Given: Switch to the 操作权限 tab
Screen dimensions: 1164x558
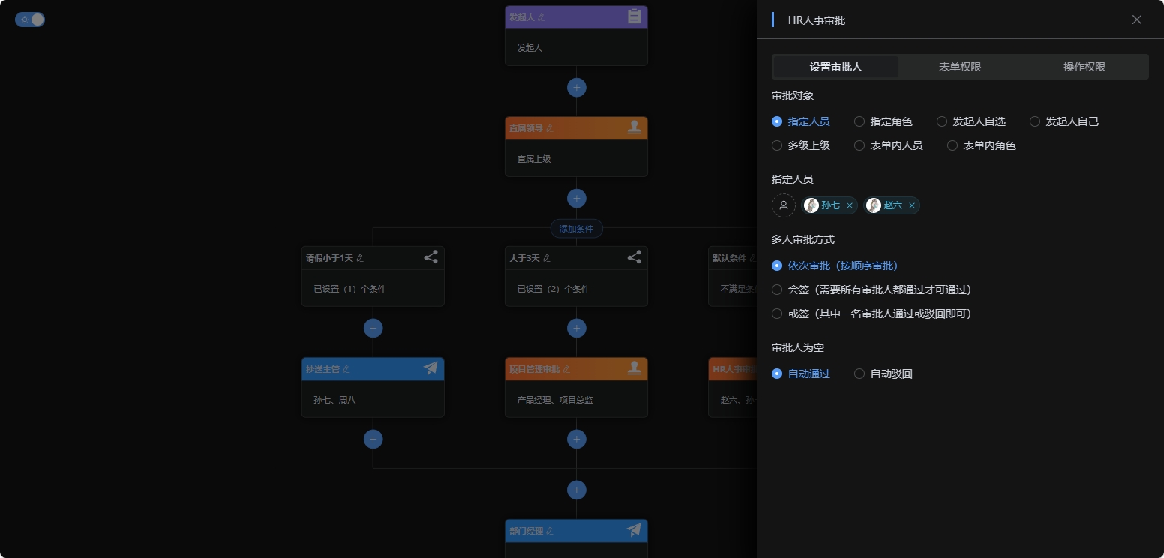Looking at the screenshot, I should [x=1084, y=67].
